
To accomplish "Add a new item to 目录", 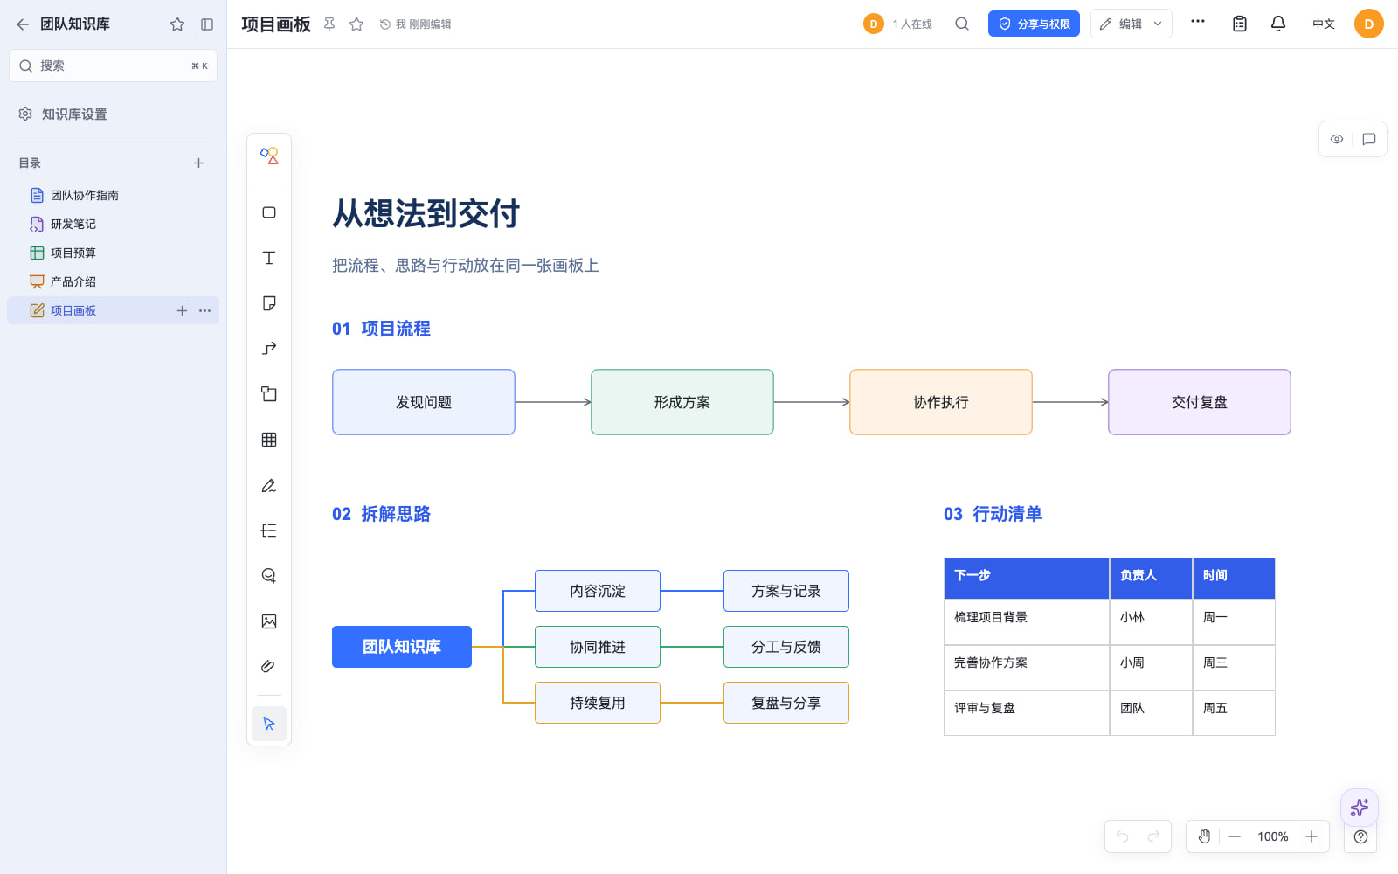I will [199, 163].
